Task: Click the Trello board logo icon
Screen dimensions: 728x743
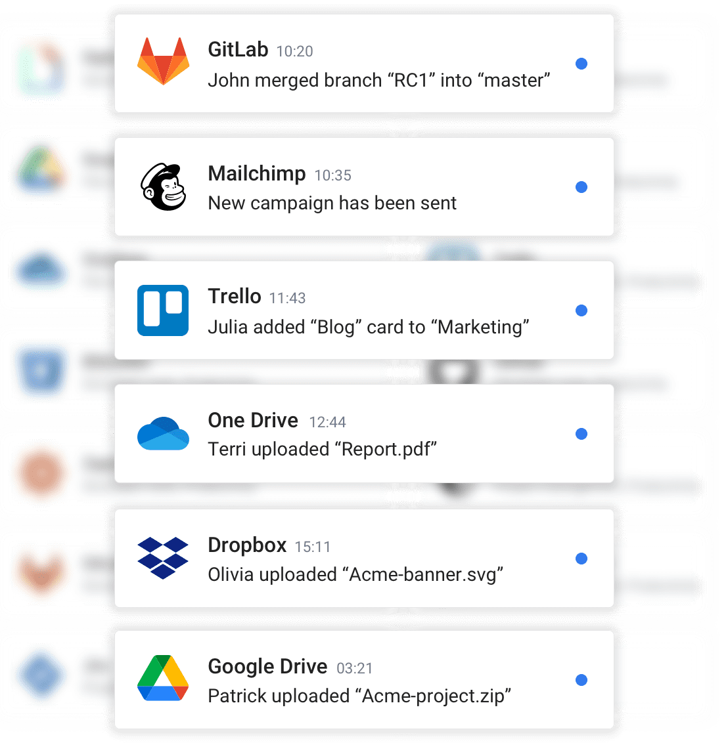Action: click(x=163, y=310)
